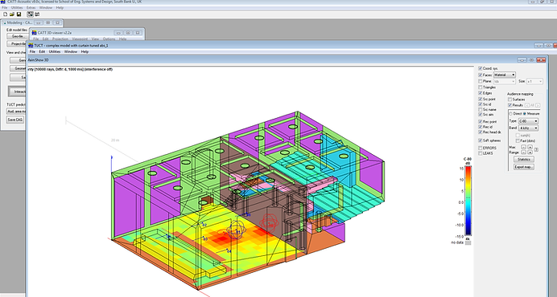
Task: Click the CATT 3D-viewer window title icon
Action: pos(35,33)
